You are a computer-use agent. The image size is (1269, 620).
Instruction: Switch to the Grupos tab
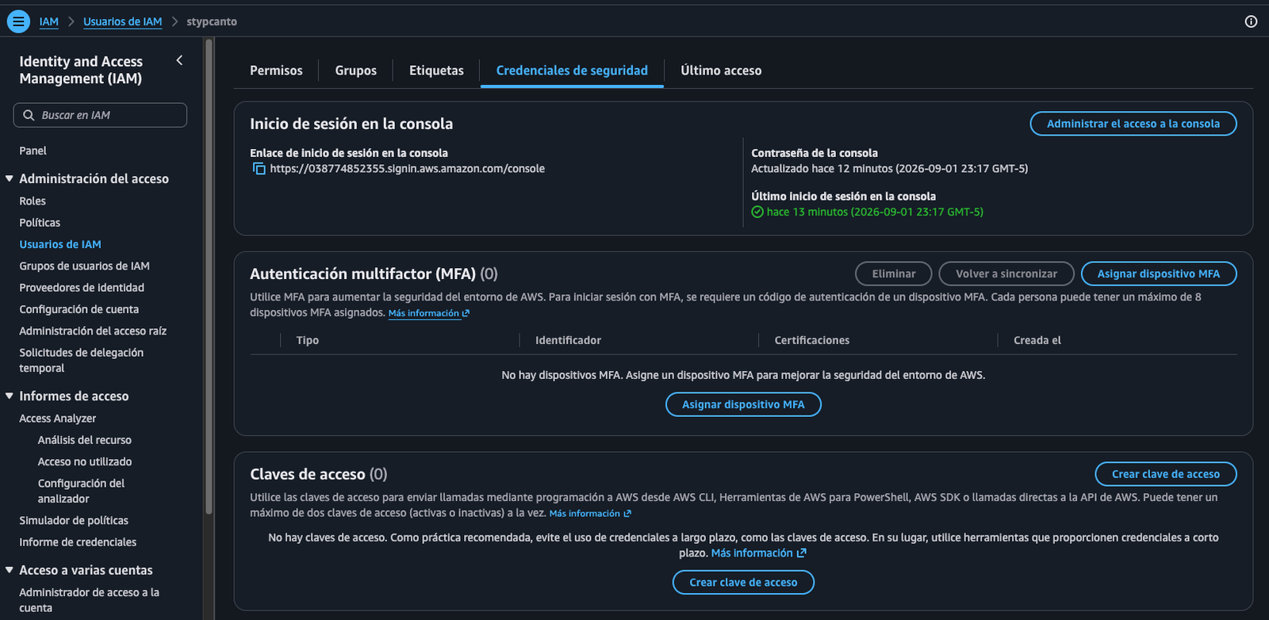coord(356,71)
